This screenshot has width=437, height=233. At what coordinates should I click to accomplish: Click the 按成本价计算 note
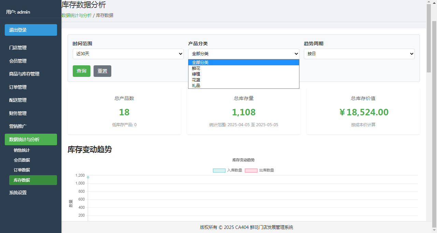click(x=363, y=125)
